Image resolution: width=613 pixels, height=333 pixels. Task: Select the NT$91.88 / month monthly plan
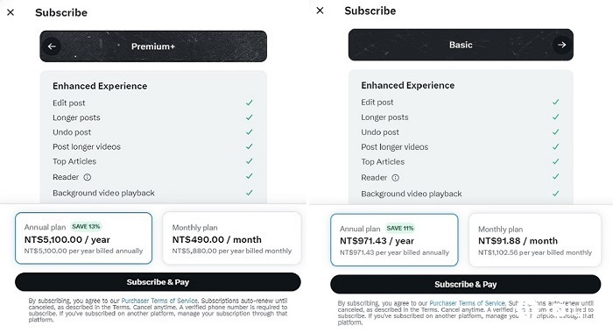tap(535, 240)
